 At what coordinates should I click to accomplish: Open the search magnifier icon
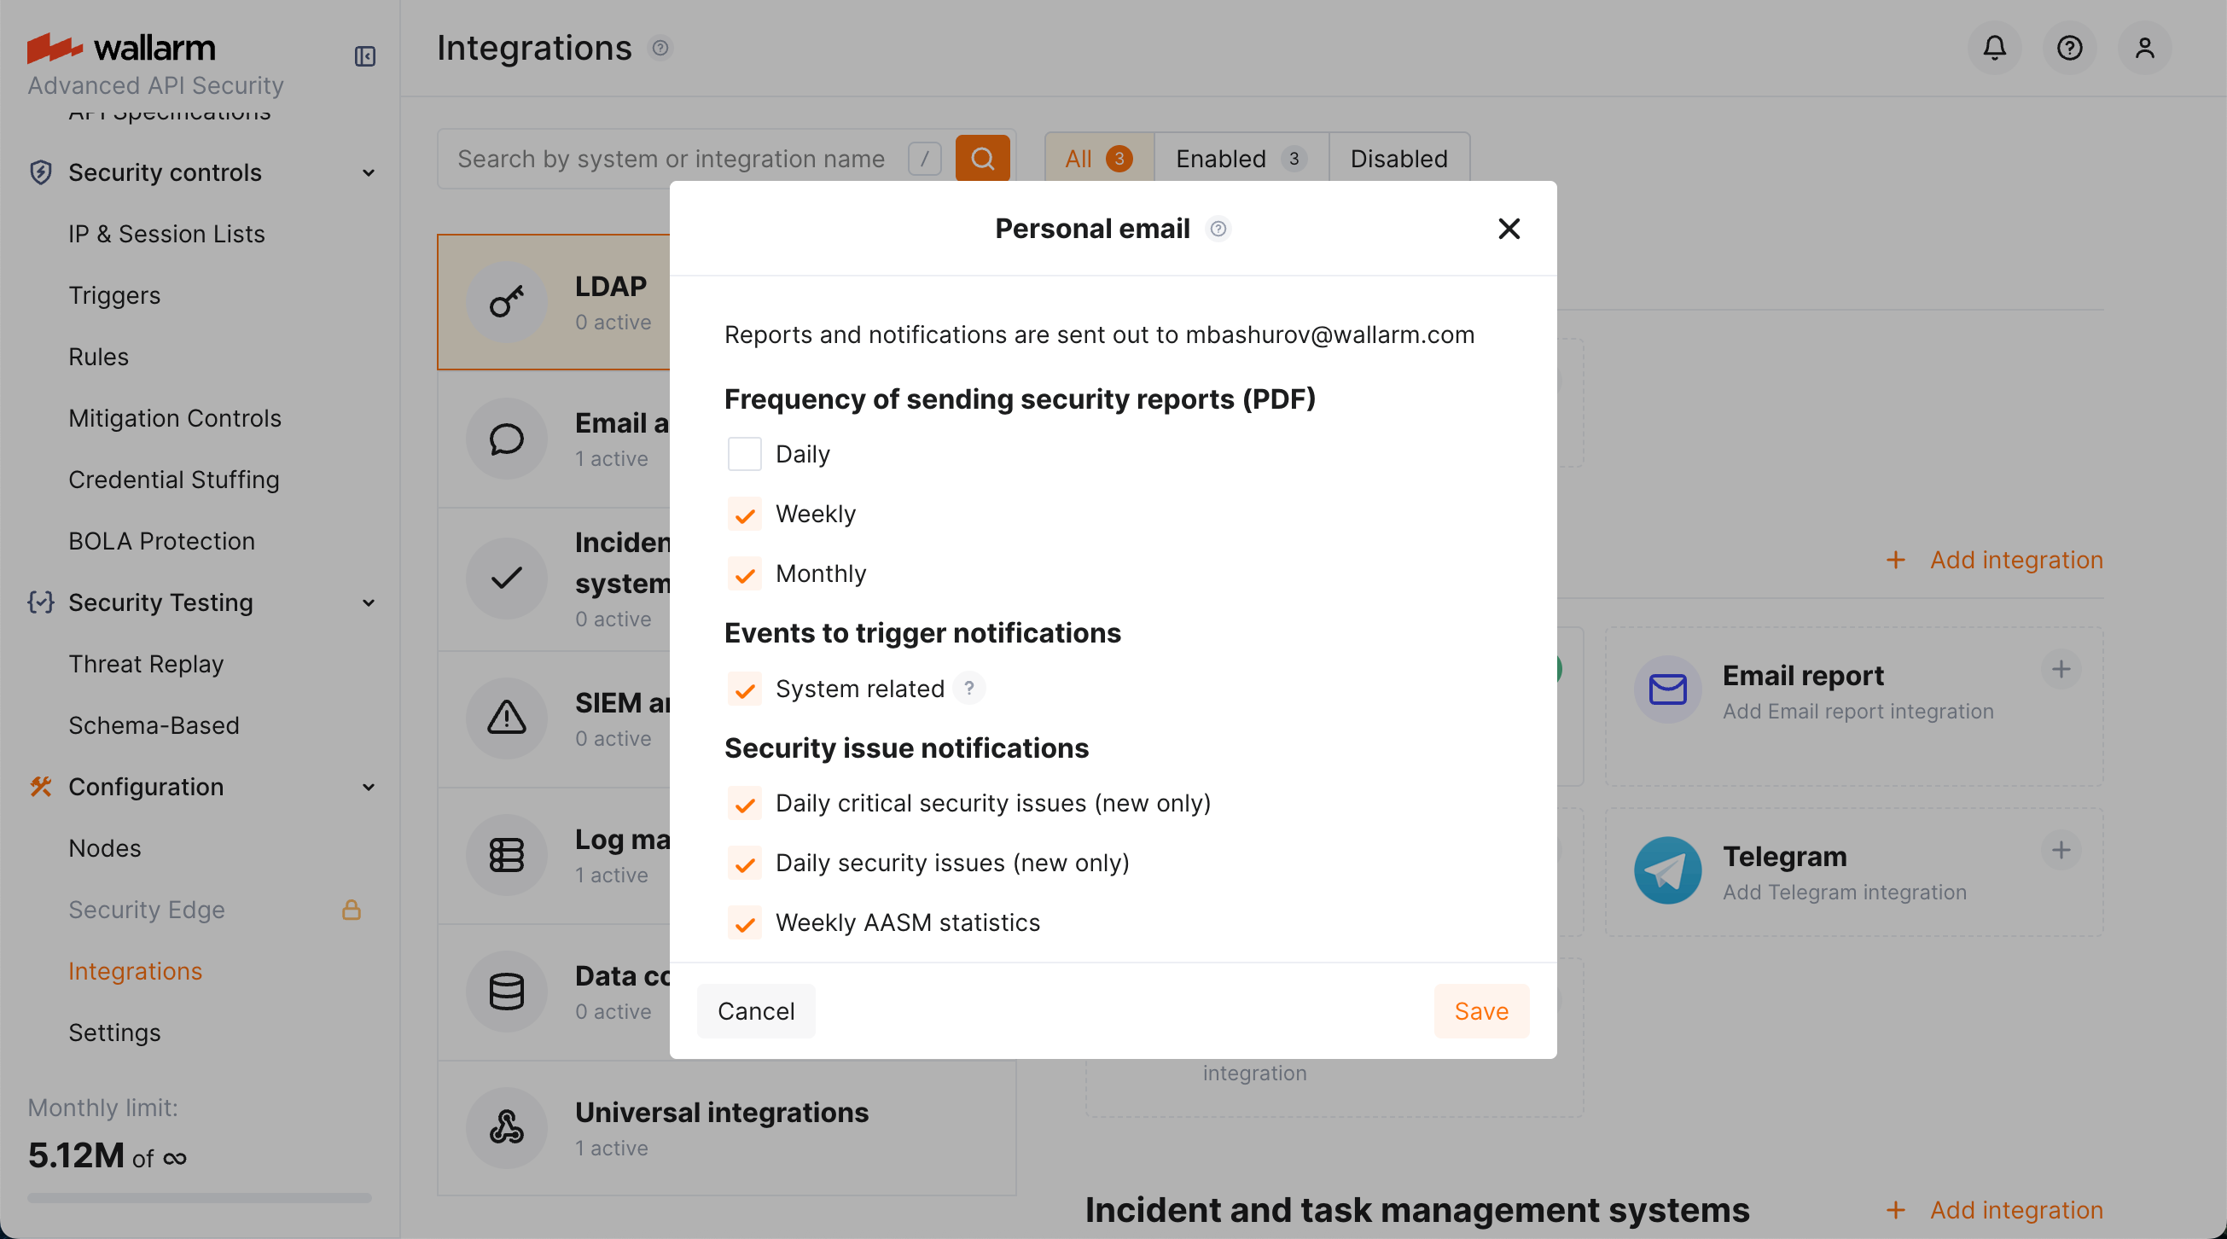[x=982, y=158]
